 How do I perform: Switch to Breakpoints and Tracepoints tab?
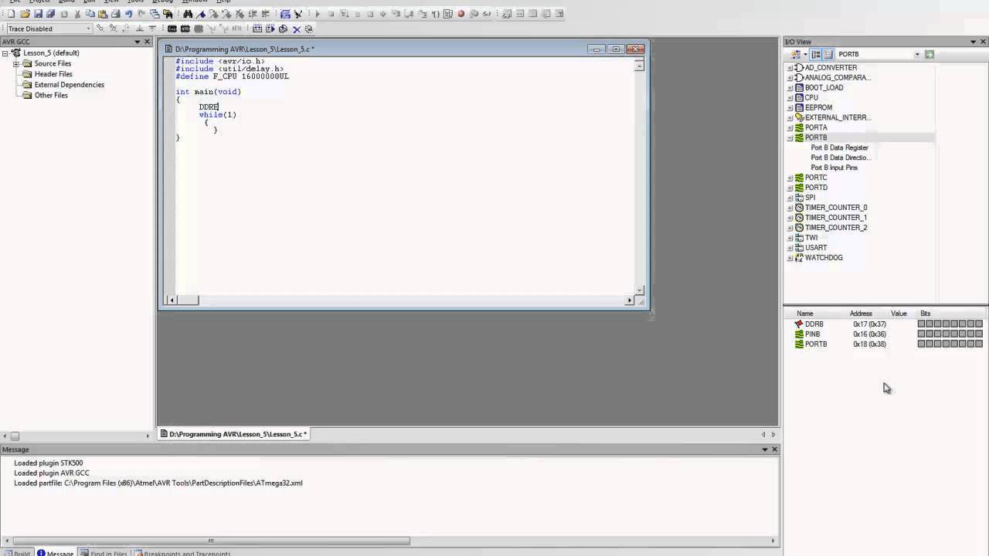point(182,553)
